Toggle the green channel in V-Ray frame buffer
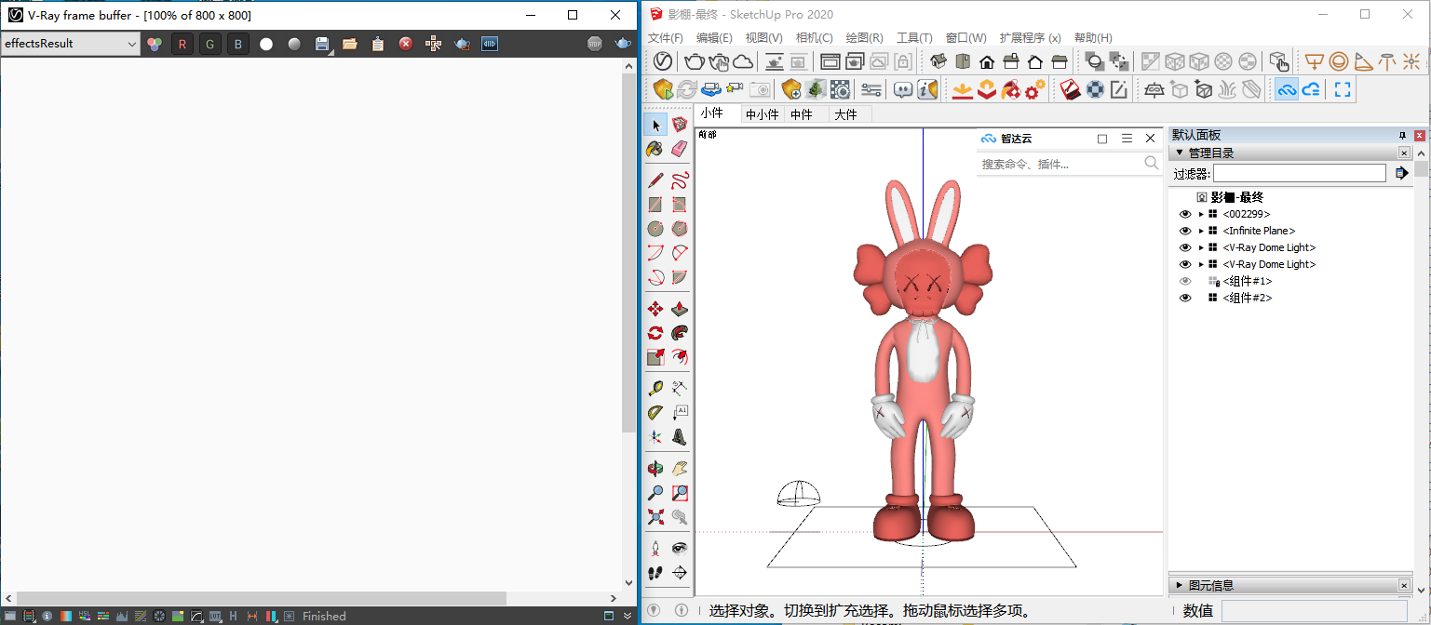This screenshot has height=625, width=1431. coord(210,44)
